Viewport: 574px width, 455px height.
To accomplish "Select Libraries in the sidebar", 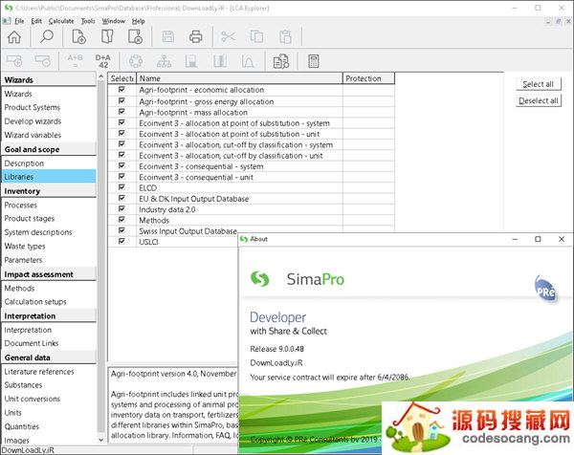I will (49, 177).
